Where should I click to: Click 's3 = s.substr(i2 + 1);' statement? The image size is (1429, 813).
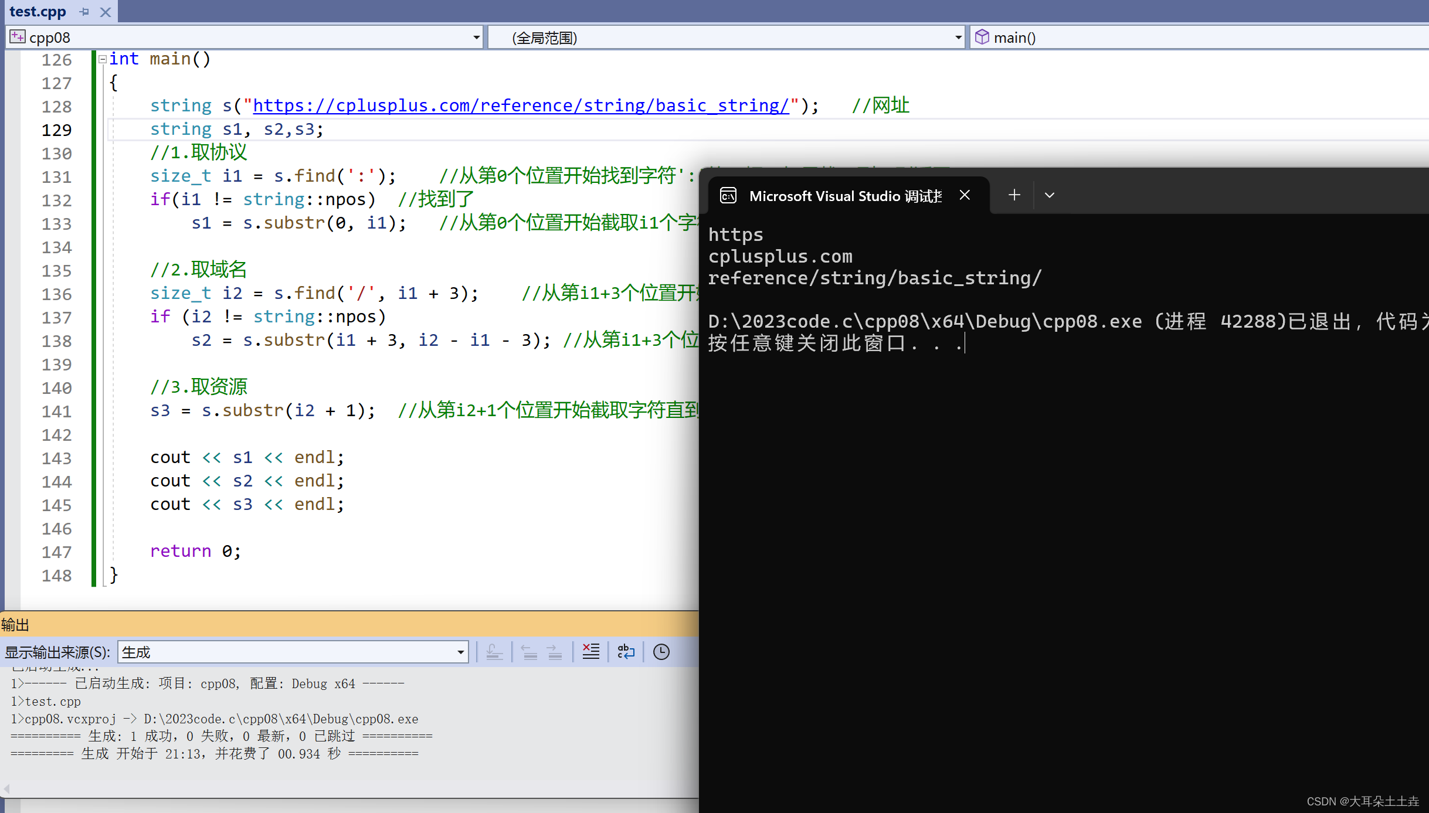coord(263,410)
